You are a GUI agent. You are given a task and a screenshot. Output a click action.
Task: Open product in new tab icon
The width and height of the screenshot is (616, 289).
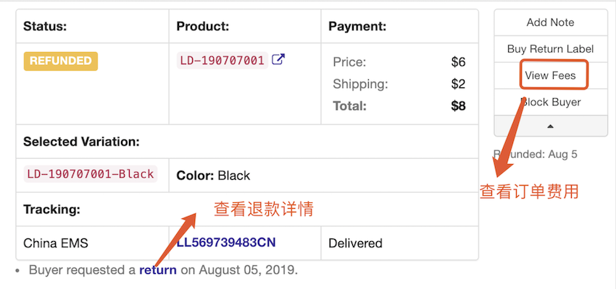[278, 60]
